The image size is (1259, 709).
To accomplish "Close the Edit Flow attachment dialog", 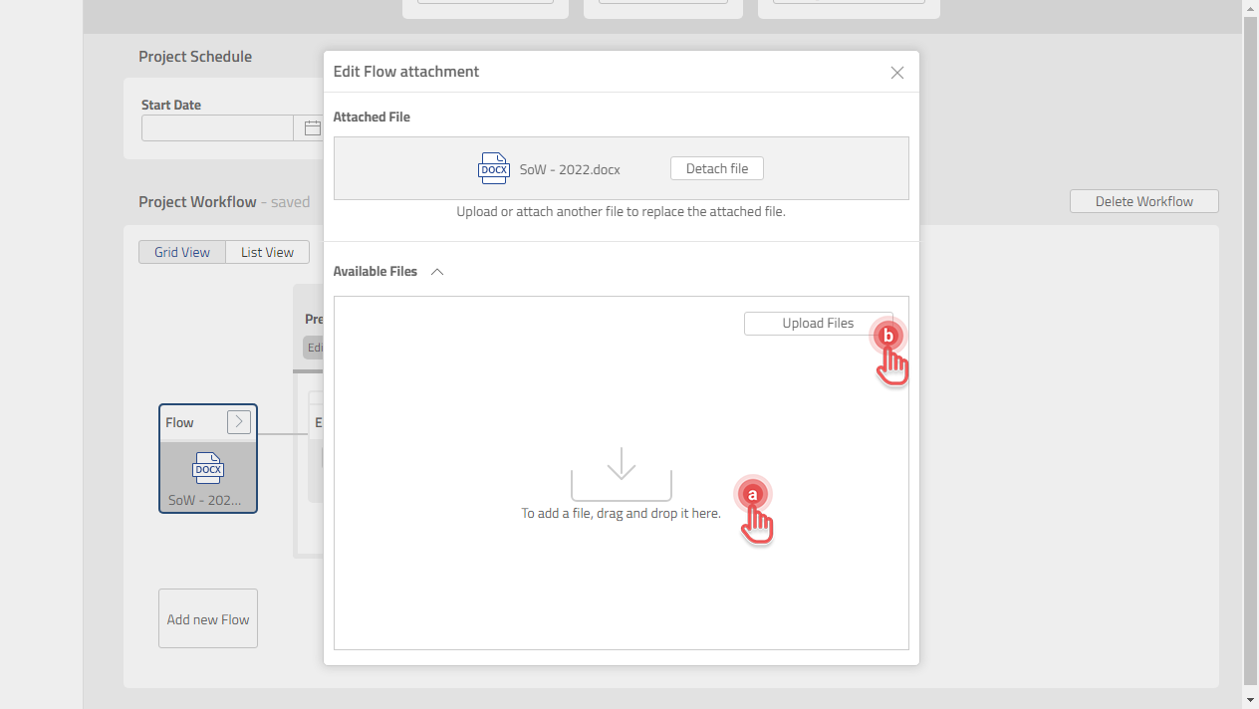I will (896, 72).
